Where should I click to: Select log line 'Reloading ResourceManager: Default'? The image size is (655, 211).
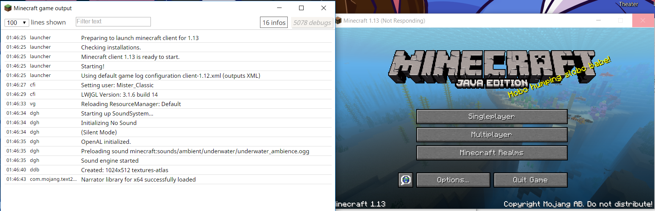click(x=168, y=104)
